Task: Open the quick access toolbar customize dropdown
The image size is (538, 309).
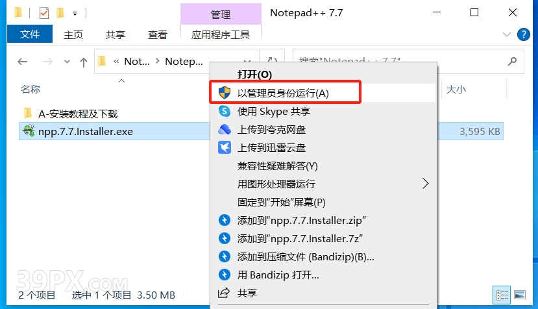Action: pyautogui.click(x=75, y=14)
